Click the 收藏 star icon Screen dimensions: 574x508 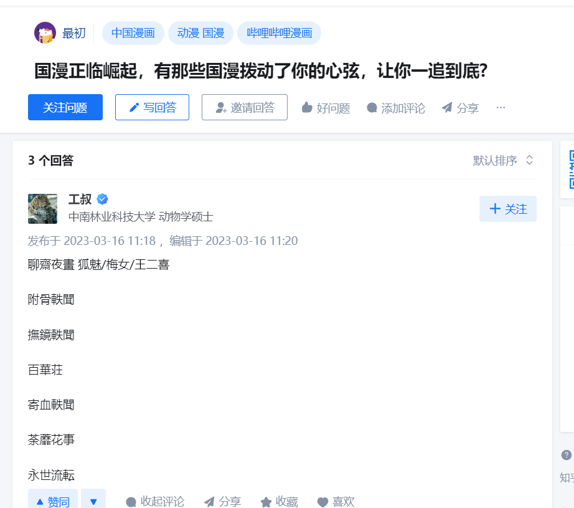266,502
